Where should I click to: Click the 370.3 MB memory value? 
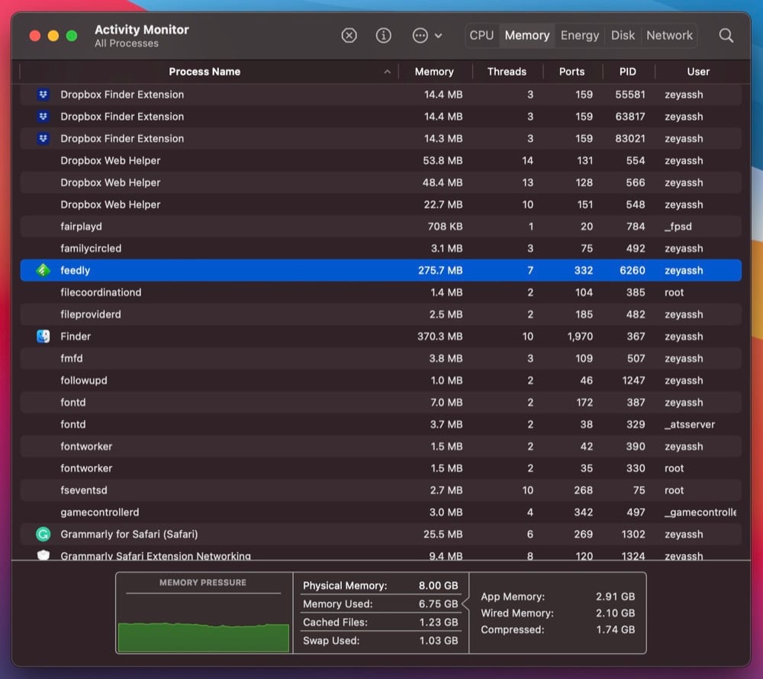439,336
